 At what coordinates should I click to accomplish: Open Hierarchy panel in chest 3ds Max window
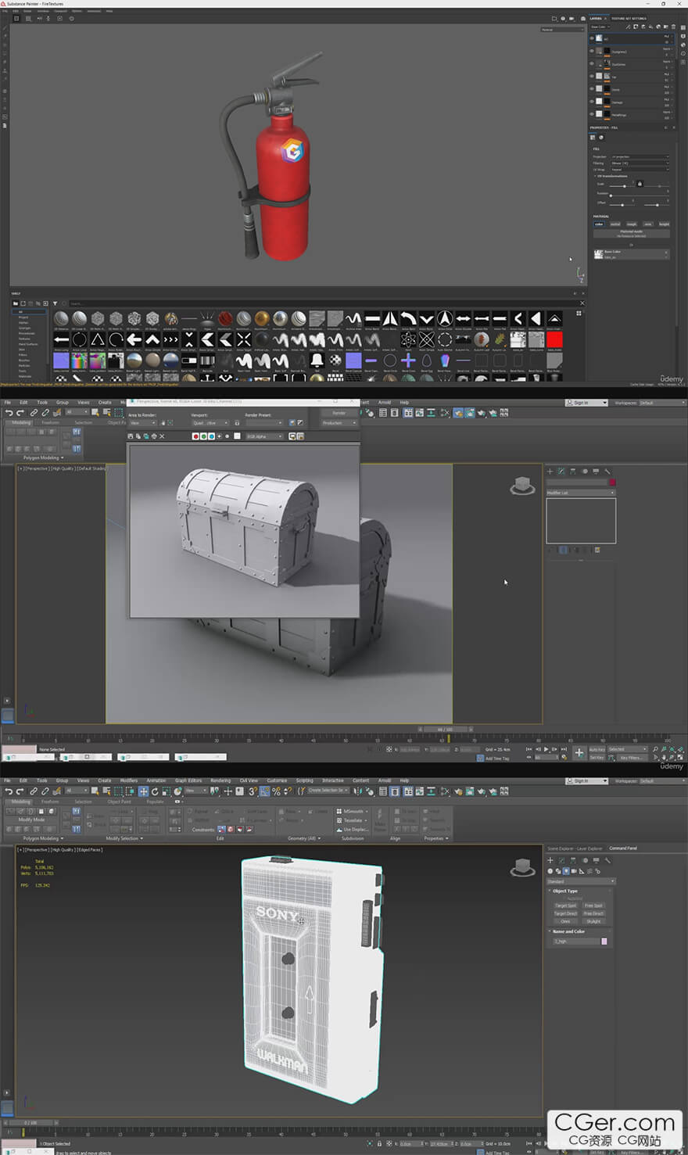click(573, 472)
